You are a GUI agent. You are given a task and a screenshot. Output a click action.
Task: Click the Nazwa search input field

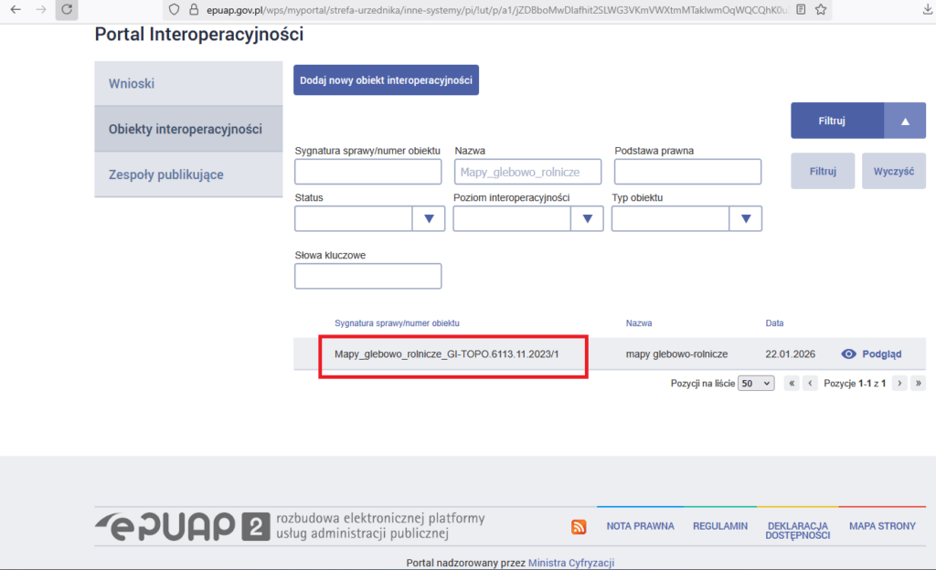(x=527, y=171)
